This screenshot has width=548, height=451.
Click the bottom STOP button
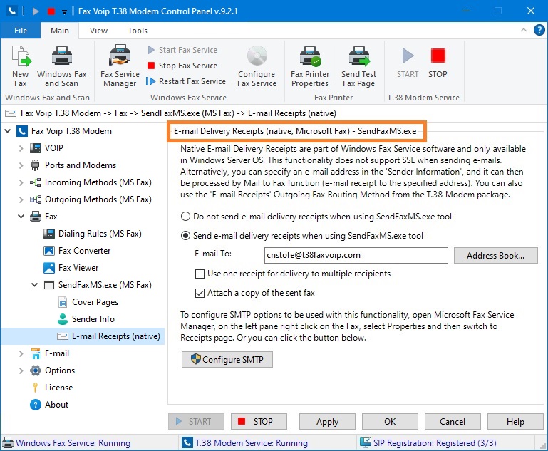pos(259,422)
